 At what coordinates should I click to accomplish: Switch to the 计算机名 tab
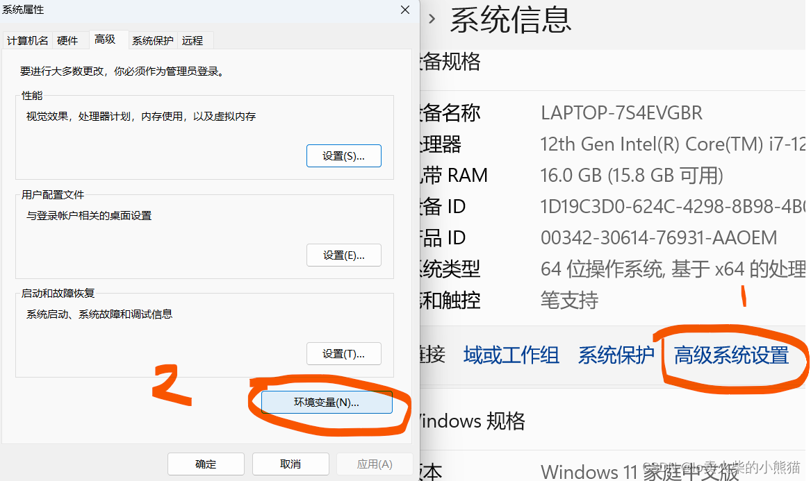[28, 41]
